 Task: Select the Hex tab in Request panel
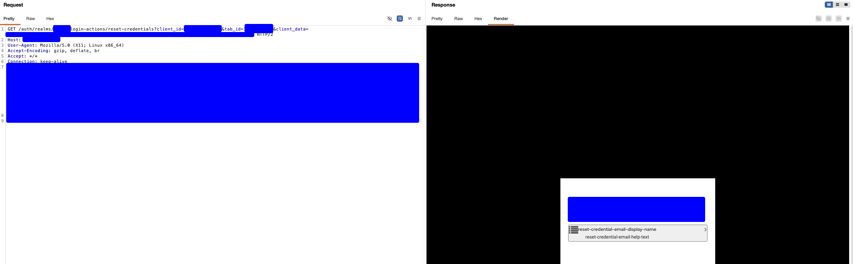pyautogui.click(x=50, y=19)
